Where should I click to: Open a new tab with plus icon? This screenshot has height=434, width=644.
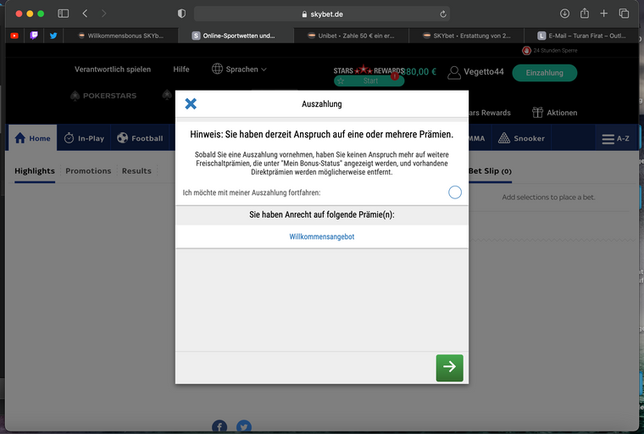[x=603, y=14]
